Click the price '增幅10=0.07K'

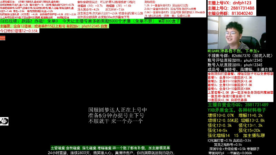[221, 115]
